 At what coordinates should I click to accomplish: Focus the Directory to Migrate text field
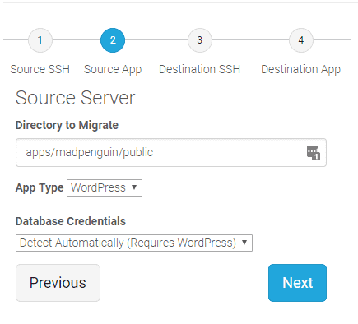(x=171, y=152)
